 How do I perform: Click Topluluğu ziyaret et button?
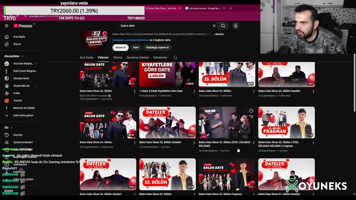pyautogui.click(x=157, y=47)
